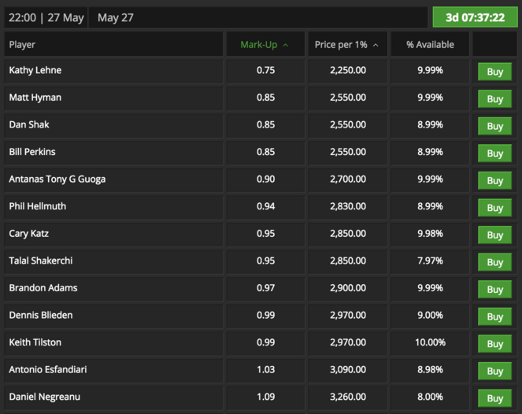The image size is (522, 414).
Task: Click the 2,830.00 price cell
Action: tap(348, 206)
